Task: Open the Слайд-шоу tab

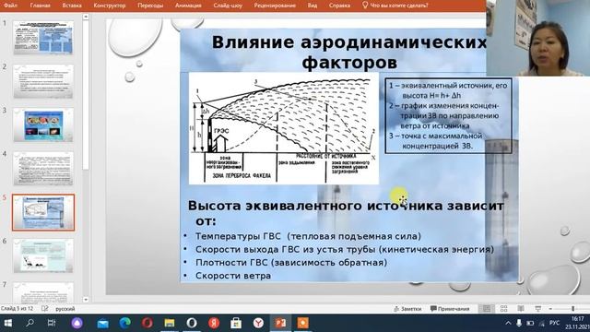Action: pos(228,6)
